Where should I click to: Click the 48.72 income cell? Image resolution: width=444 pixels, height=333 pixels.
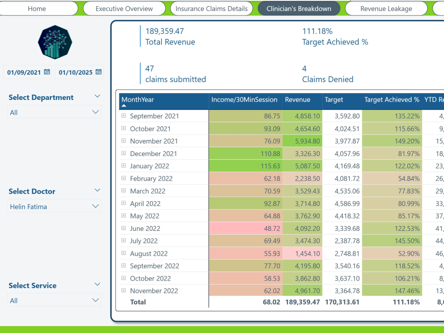click(246, 228)
